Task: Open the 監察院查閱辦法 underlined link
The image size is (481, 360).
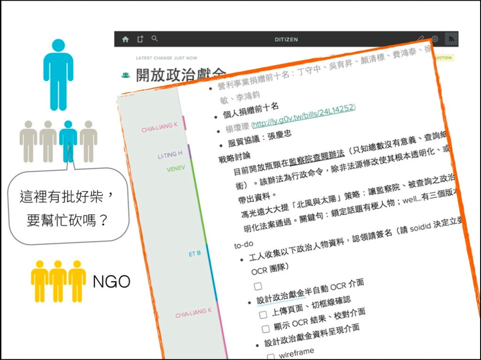Action: click(317, 158)
